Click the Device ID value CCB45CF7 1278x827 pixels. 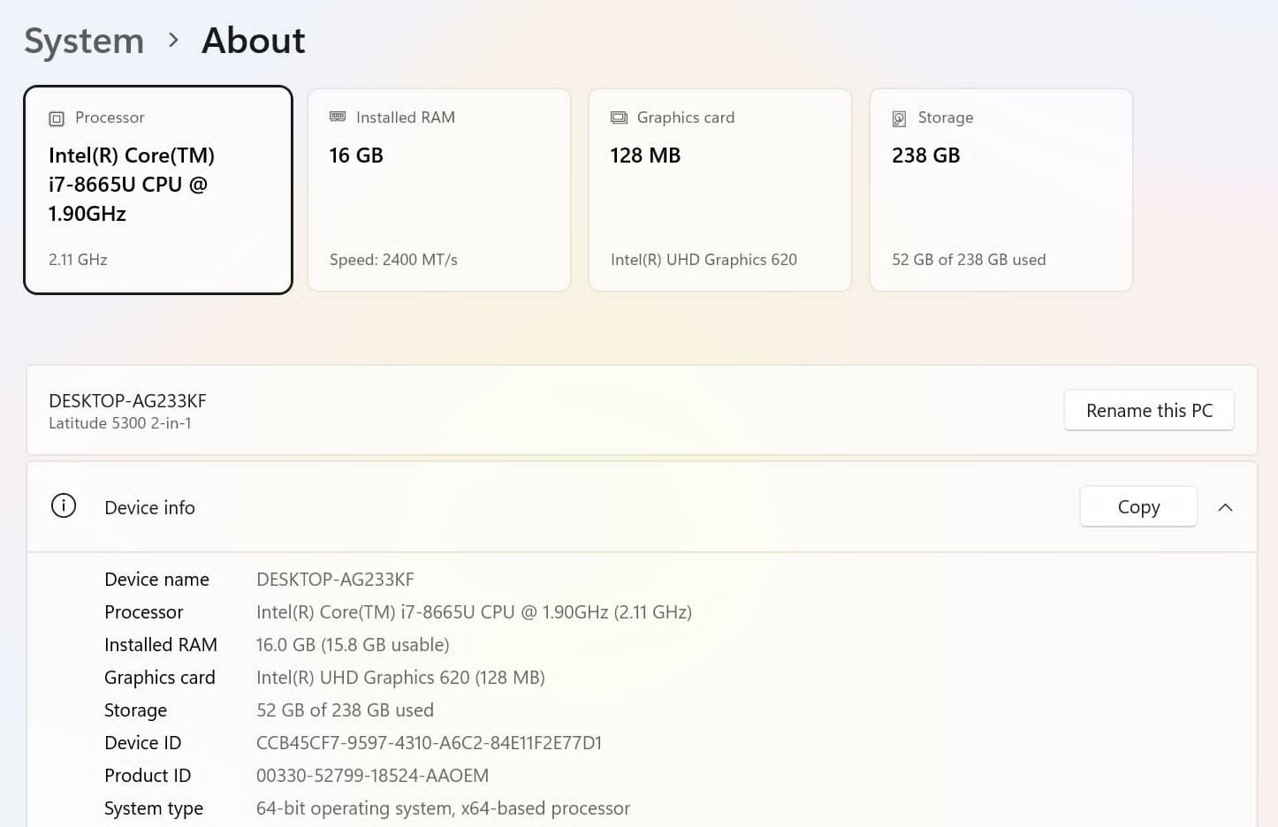[x=429, y=743]
